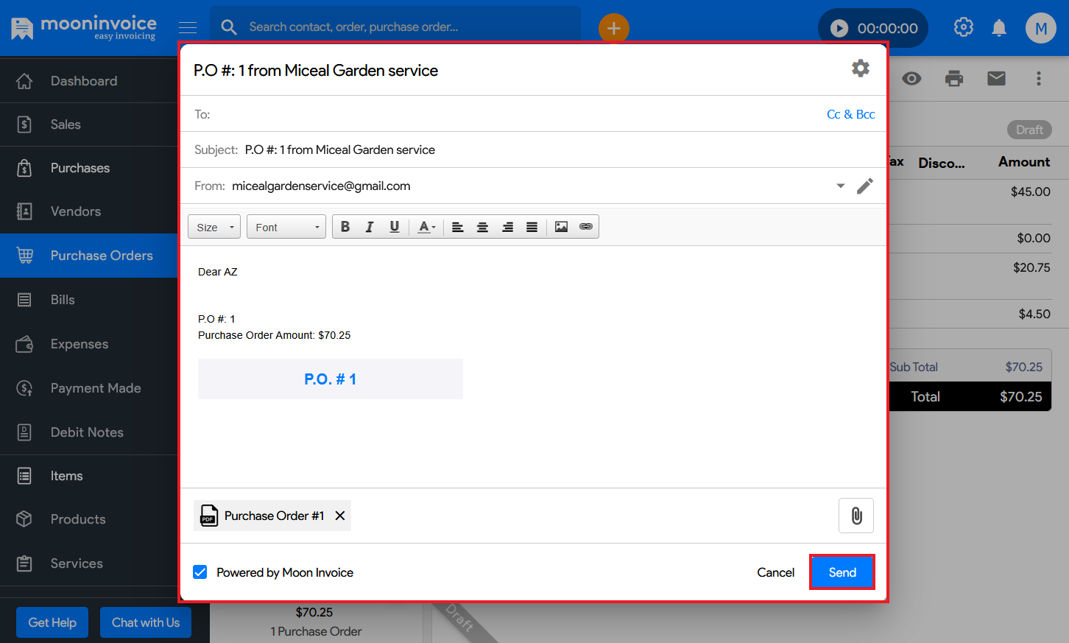
Task: Toggle underline formatting in the editor
Action: click(x=395, y=227)
